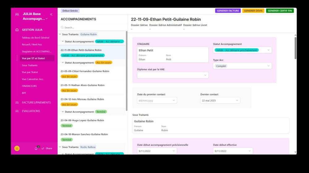Open Stagiaires et ACCOMPAG... page
The width and height of the screenshot is (309, 173).
click(x=37, y=51)
